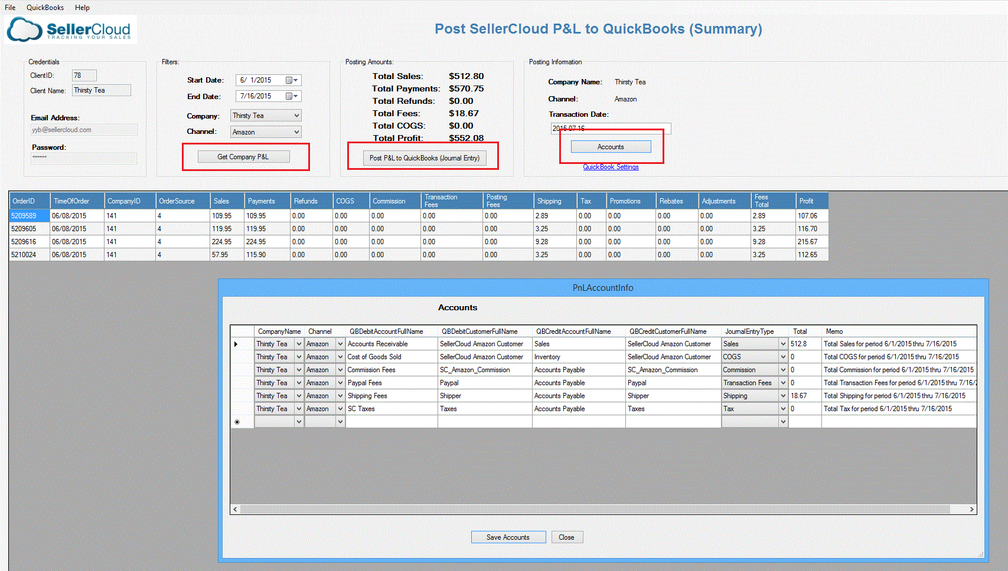Expand the Channel dropdown in Filters

coord(296,132)
